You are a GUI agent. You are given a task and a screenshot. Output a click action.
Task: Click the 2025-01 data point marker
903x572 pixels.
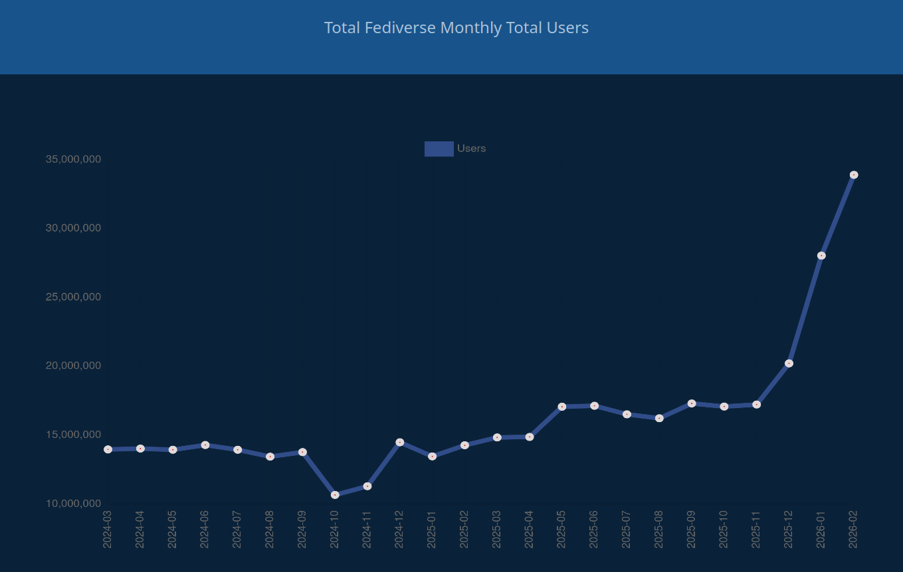point(432,457)
